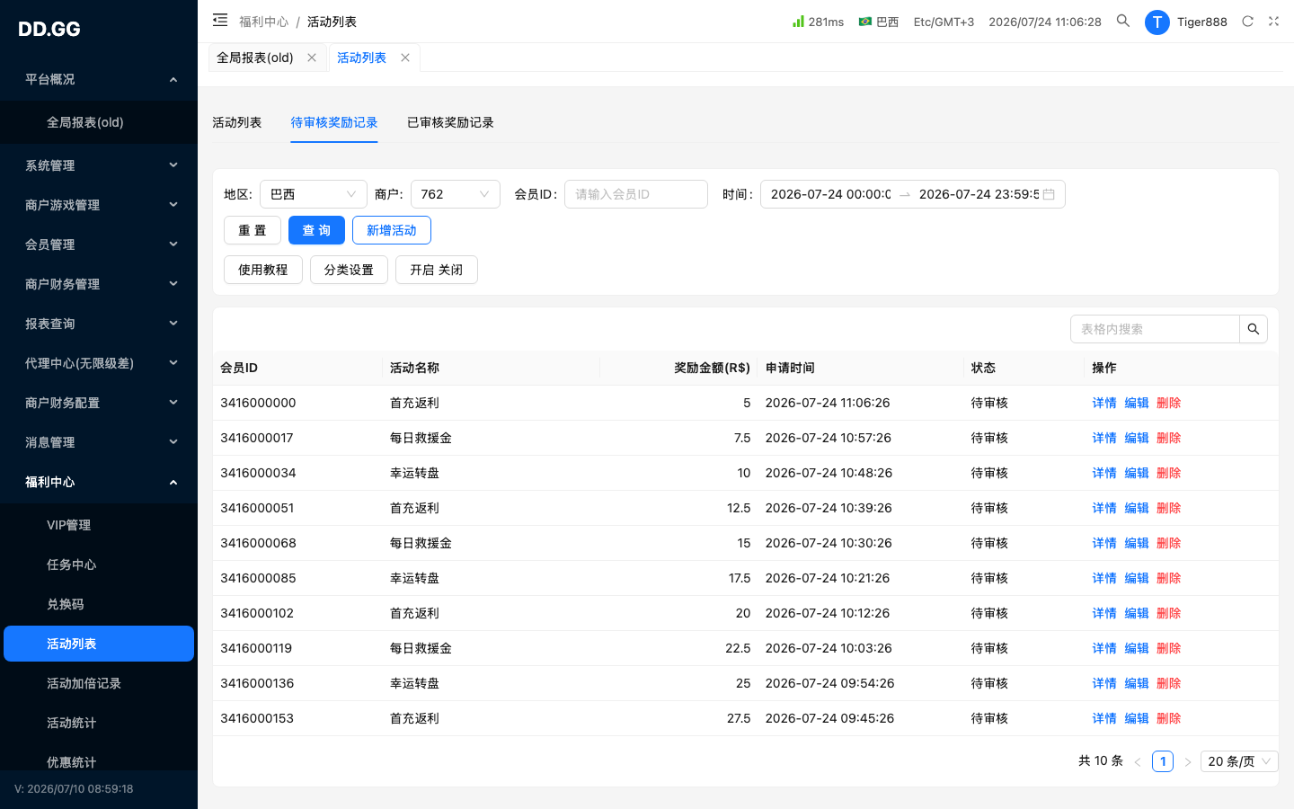Screen dimensions: 1294x809
Task: Click 编辑 for member 3416000119
Action: click(x=1137, y=648)
